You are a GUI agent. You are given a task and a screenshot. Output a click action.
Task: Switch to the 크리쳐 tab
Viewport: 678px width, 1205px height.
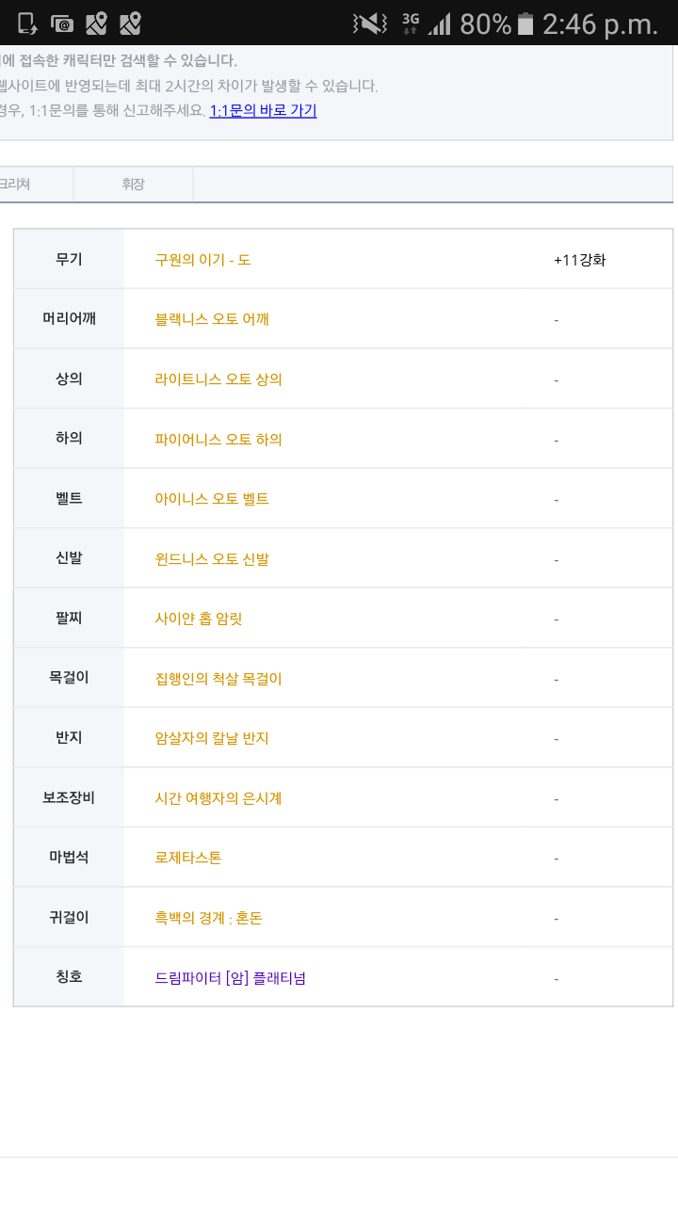tap(17, 185)
